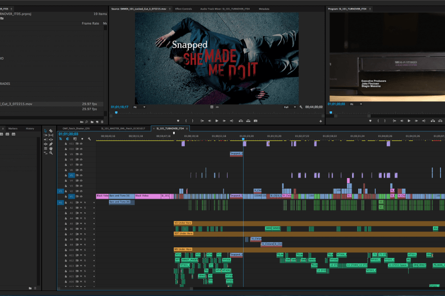This screenshot has width=445, height=296.
Task: Delete selected item with Project panel trash
Action: point(102,122)
